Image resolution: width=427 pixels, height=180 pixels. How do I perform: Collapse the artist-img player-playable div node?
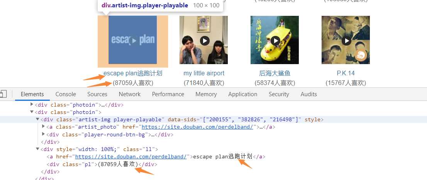tap(37, 119)
